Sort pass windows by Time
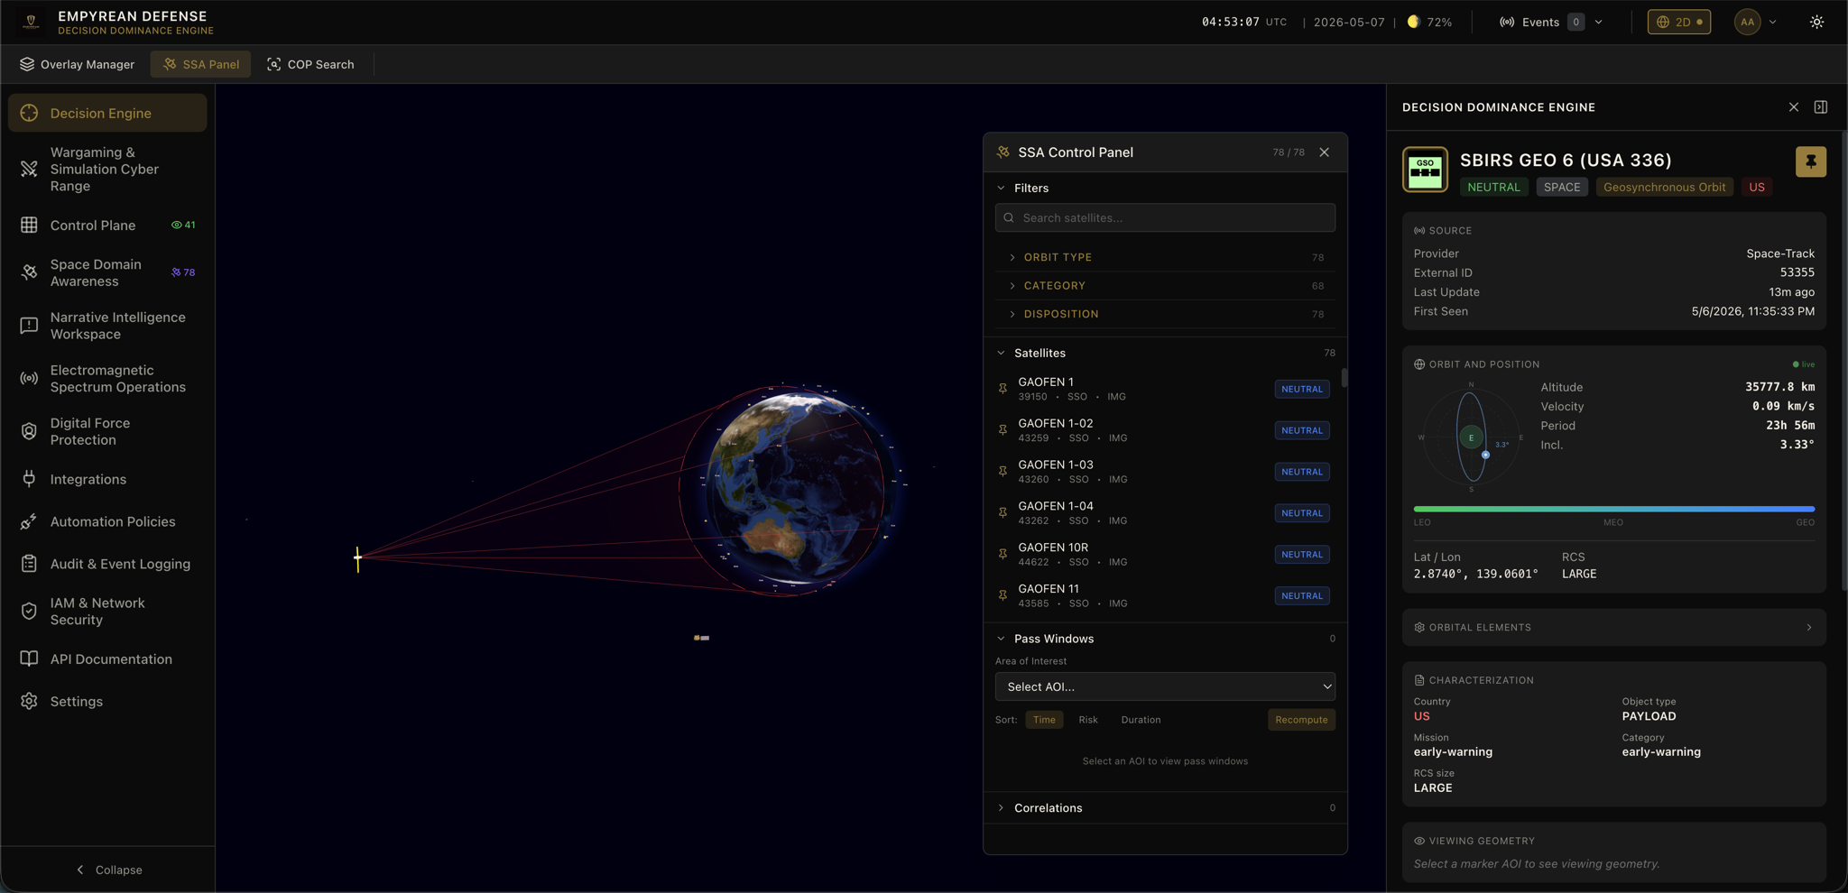This screenshot has height=893, width=1848. tap(1044, 720)
